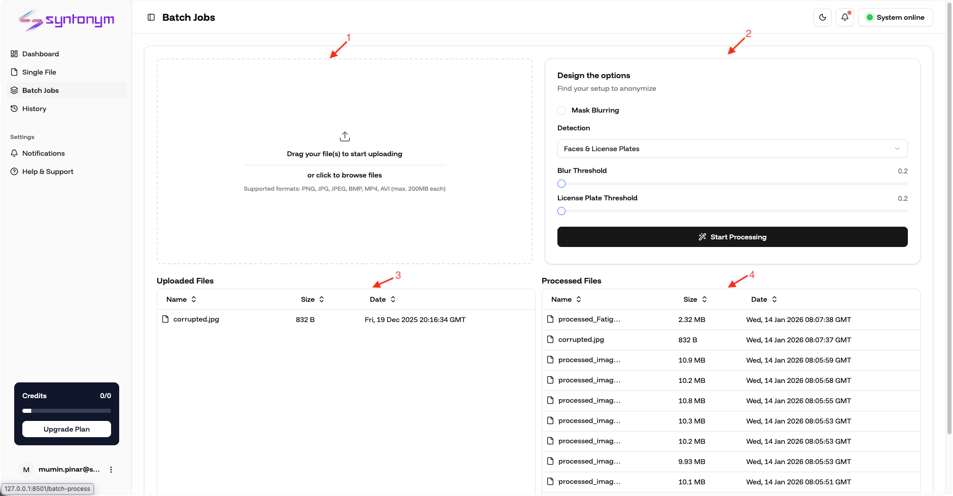Click the corrupted.jpg file icon in Uploaded Files

(165, 319)
